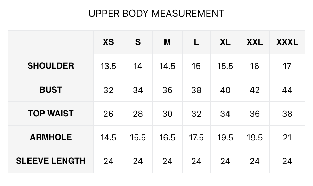Click the Sleeve Length row label
313x186 pixels.
tap(51, 161)
